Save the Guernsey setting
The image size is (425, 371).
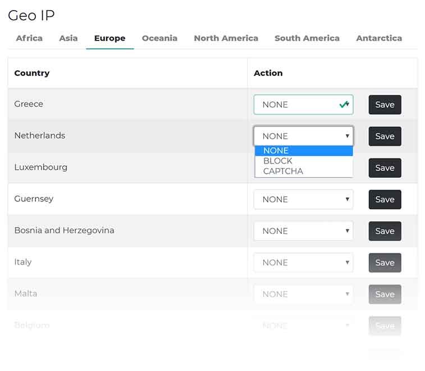click(385, 200)
